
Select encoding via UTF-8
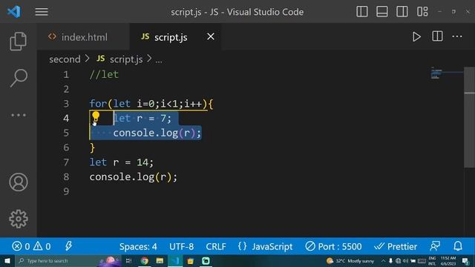[x=181, y=246]
